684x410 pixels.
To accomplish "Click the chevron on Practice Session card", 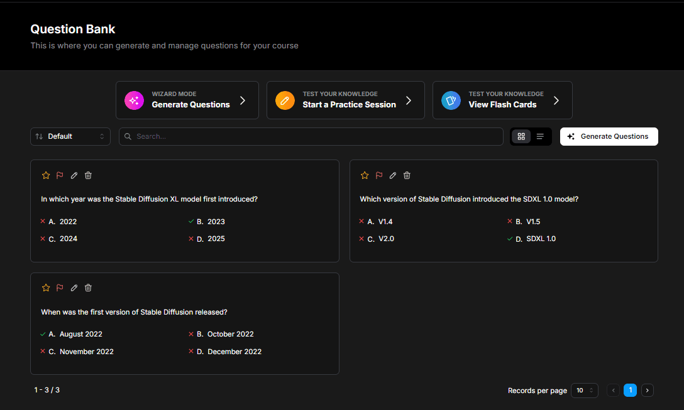I will pos(409,100).
